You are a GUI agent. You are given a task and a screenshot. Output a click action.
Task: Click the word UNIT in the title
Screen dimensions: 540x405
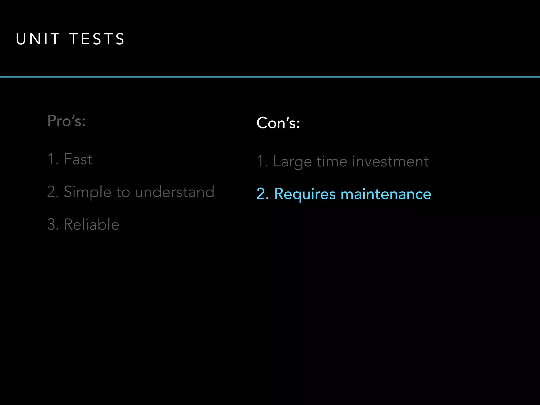pyautogui.click(x=38, y=39)
